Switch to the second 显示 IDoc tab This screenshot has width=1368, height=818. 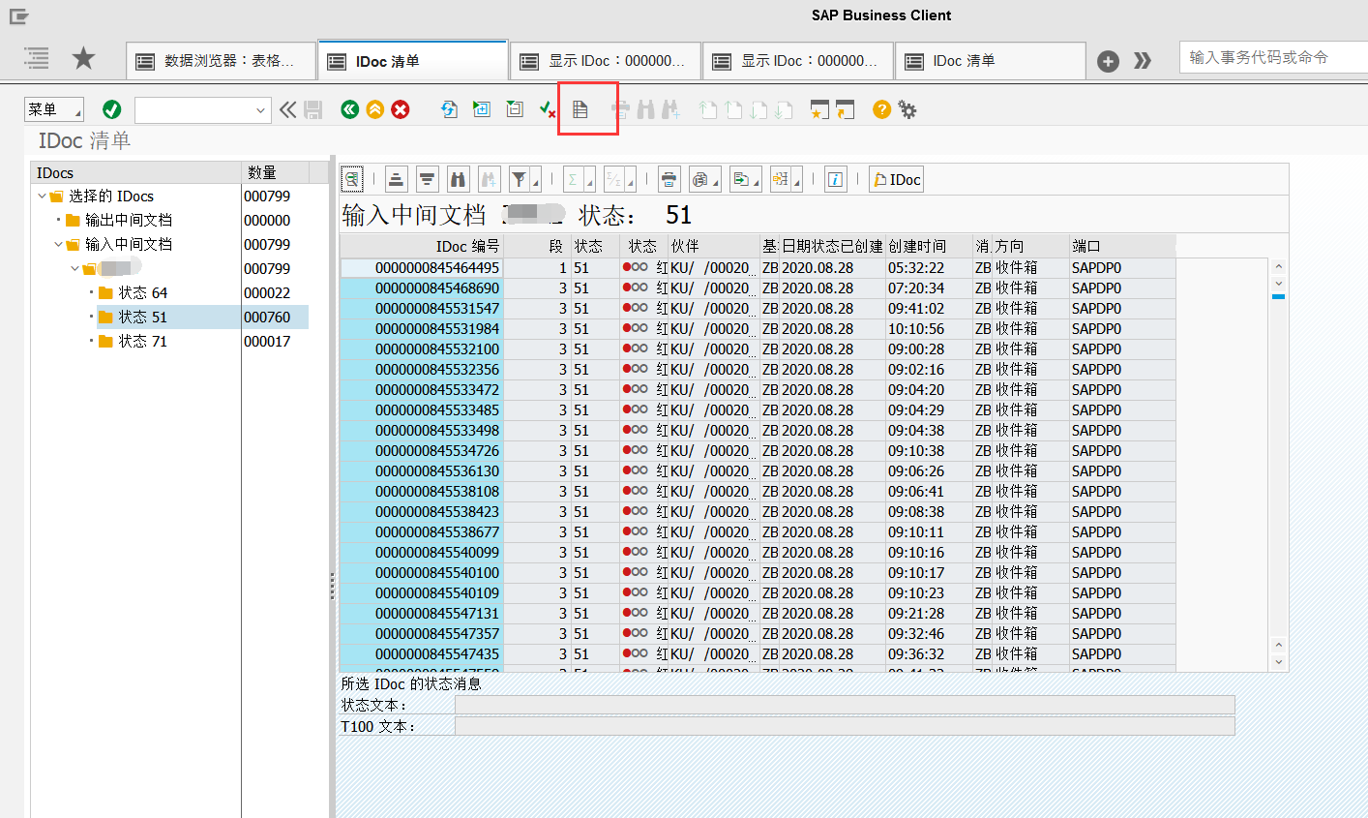click(x=798, y=61)
